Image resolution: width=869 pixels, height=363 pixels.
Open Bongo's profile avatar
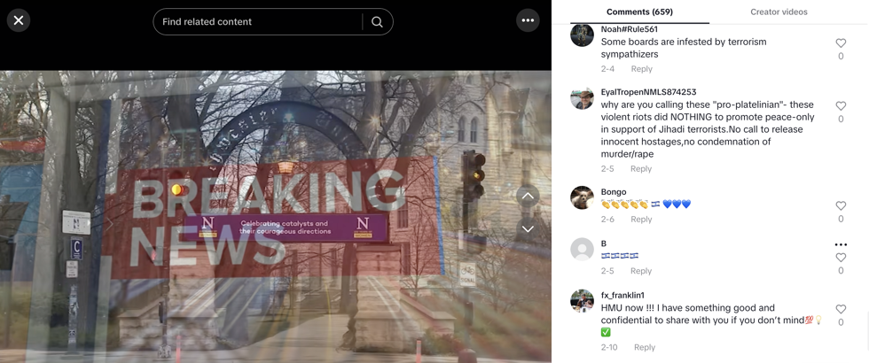tap(582, 197)
